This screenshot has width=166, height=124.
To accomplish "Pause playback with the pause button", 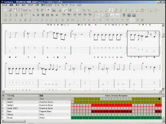I will (x=47, y=15).
